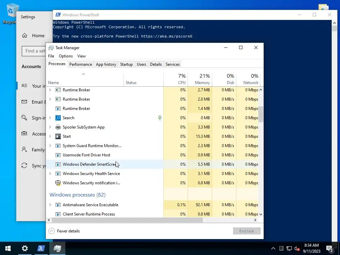The height and width of the screenshot is (255, 340).
Task: Open the notification center icon on the taskbar
Action: point(330,248)
